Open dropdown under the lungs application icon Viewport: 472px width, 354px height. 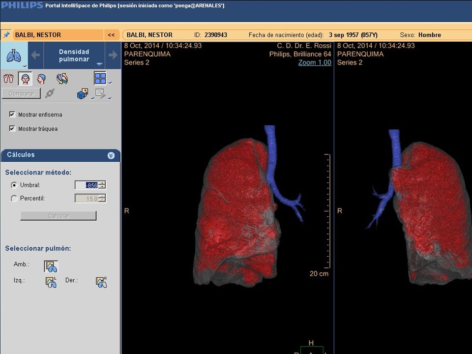25,66
